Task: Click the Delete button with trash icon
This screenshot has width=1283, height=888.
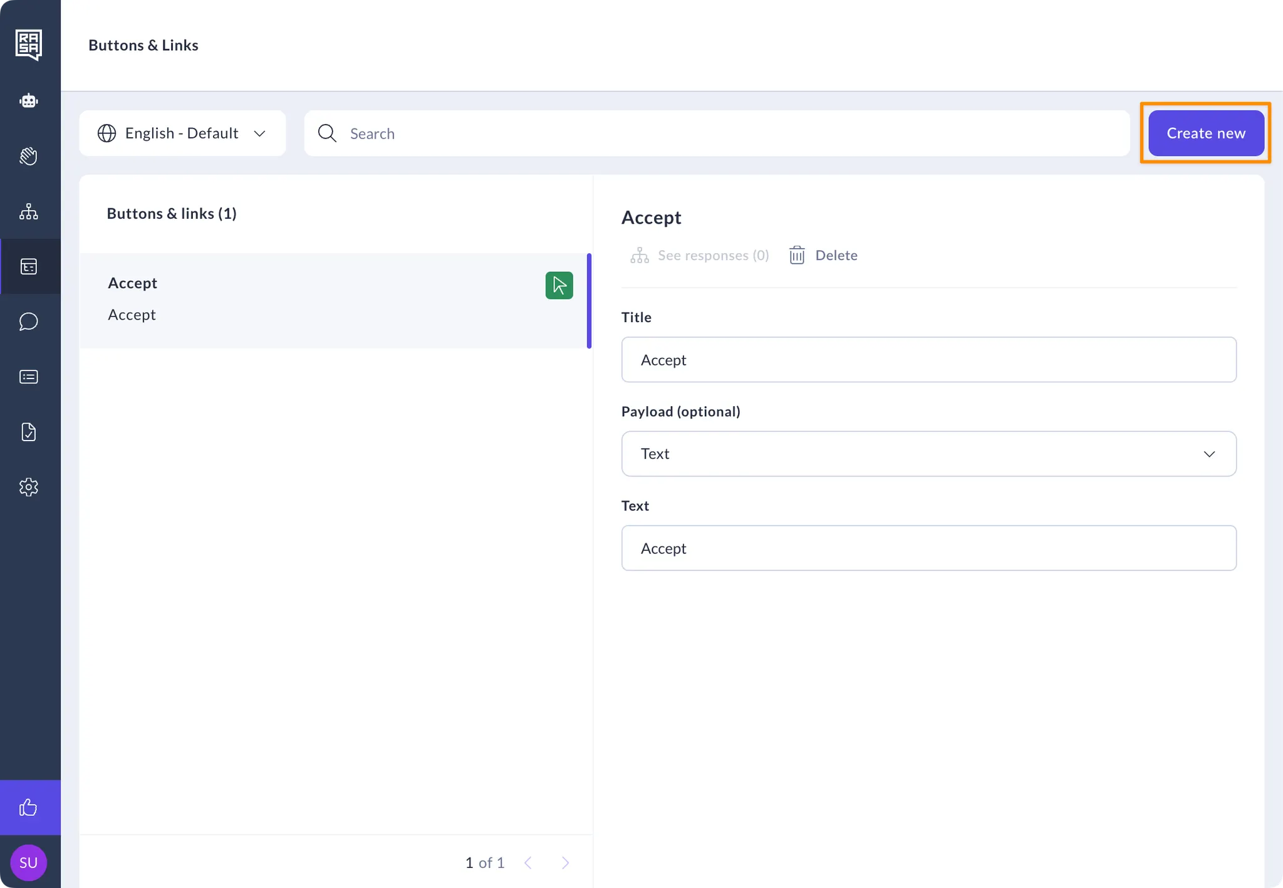Action: pyautogui.click(x=823, y=255)
